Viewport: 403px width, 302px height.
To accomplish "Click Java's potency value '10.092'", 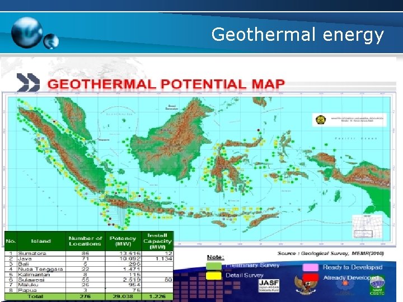I will point(130,258).
